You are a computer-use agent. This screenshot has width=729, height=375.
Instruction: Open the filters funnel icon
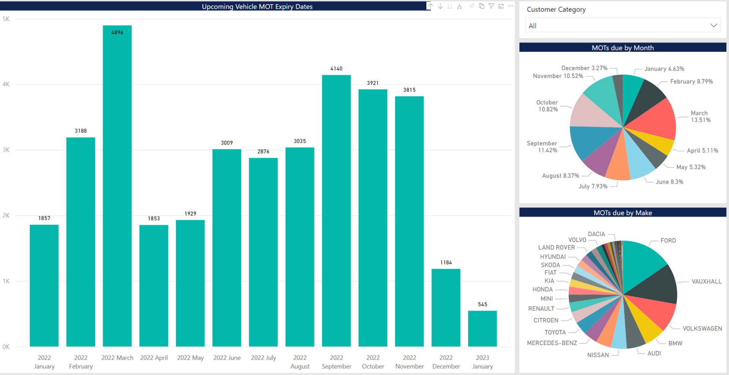click(x=491, y=6)
